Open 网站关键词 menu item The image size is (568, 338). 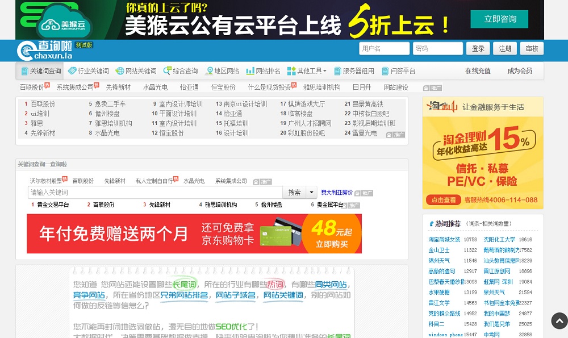(x=136, y=71)
